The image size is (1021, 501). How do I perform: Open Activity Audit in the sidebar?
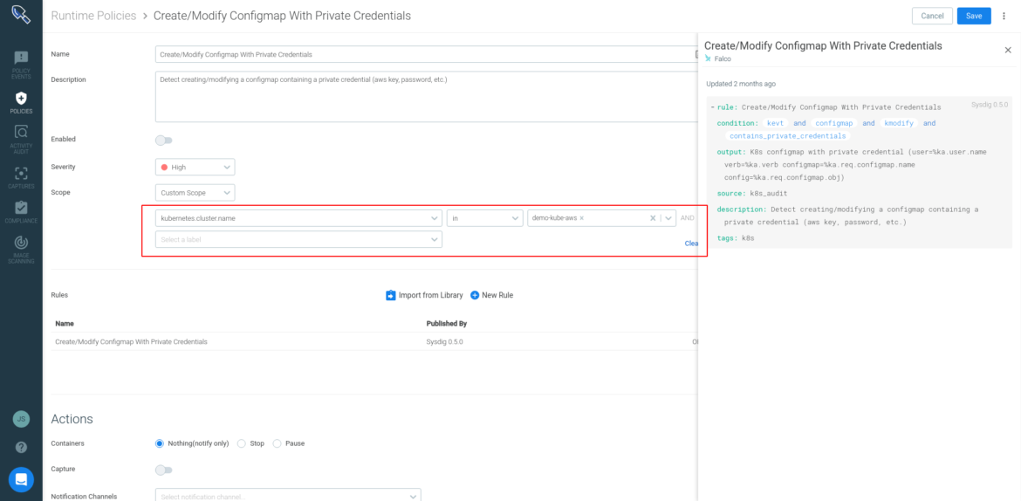click(x=21, y=140)
